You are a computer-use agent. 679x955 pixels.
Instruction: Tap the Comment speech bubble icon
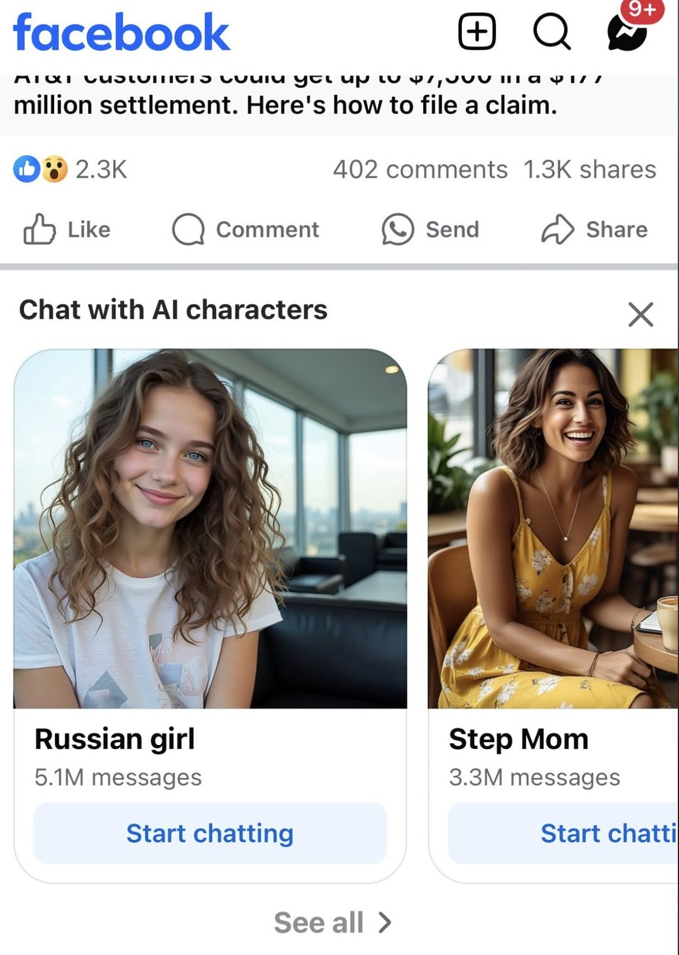[x=189, y=229]
